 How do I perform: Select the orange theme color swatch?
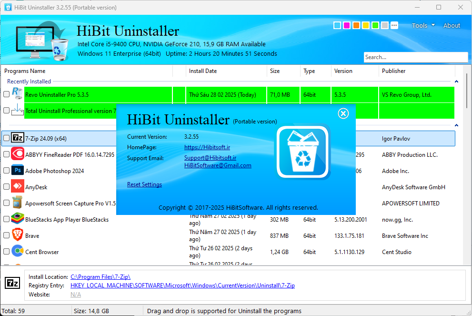(x=356, y=25)
